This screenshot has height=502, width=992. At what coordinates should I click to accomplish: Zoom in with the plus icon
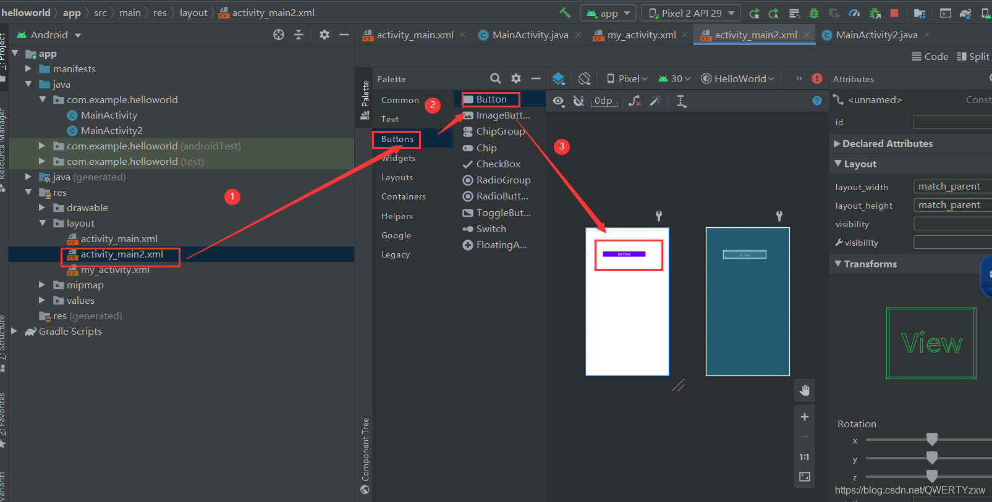pyautogui.click(x=805, y=417)
